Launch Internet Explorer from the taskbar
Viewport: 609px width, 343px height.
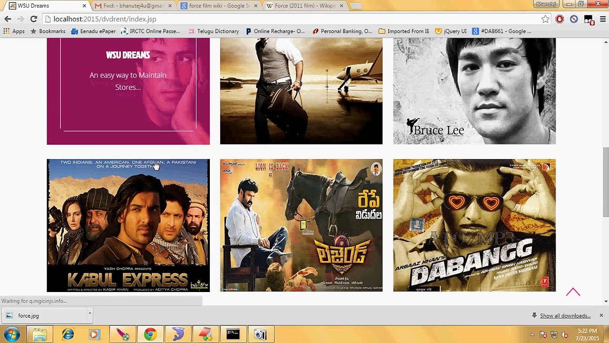68,334
